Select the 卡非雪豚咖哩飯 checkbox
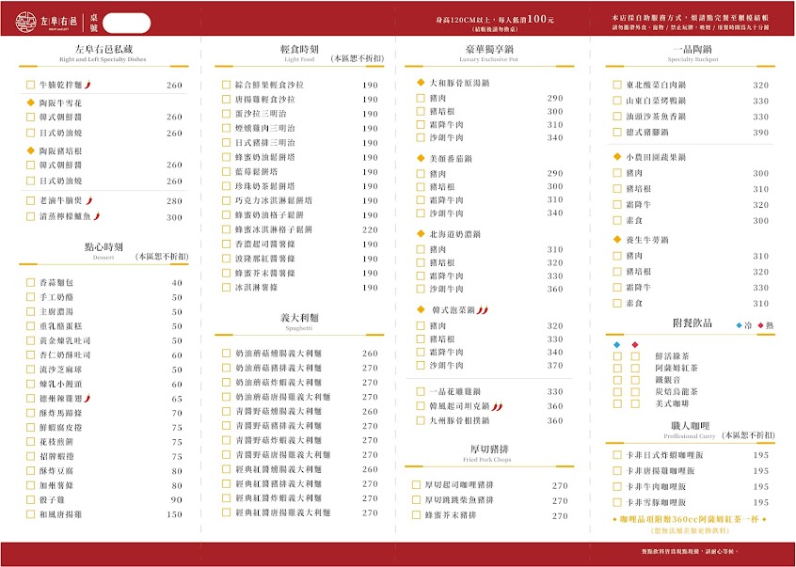 coord(617,502)
